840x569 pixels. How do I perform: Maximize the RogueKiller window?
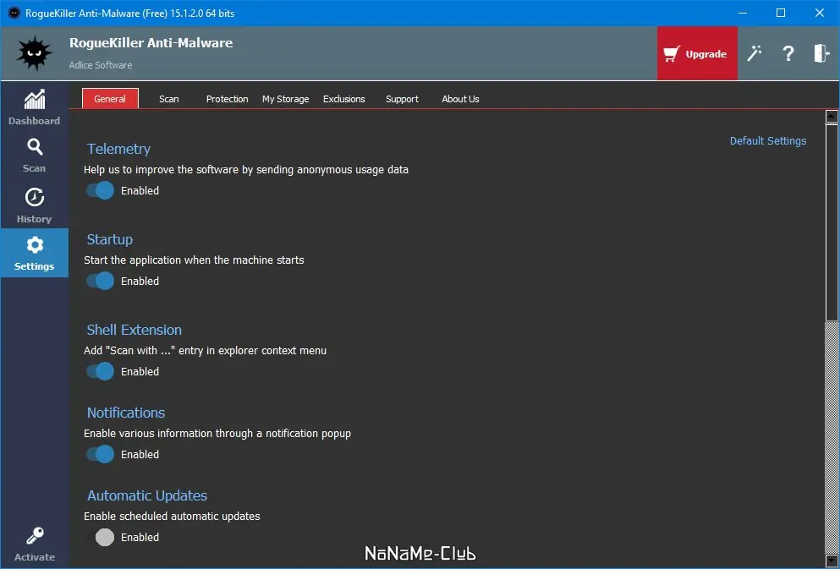tap(781, 13)
